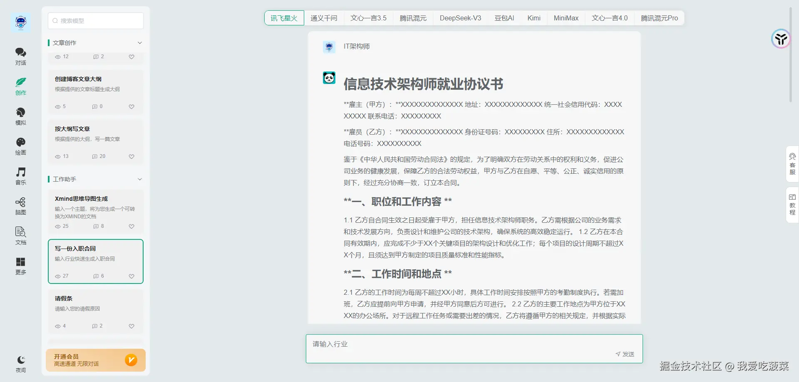Screen dimensions: 799x382
Task: Like the 写一份入职合同 card
Action: pos(132,276)
